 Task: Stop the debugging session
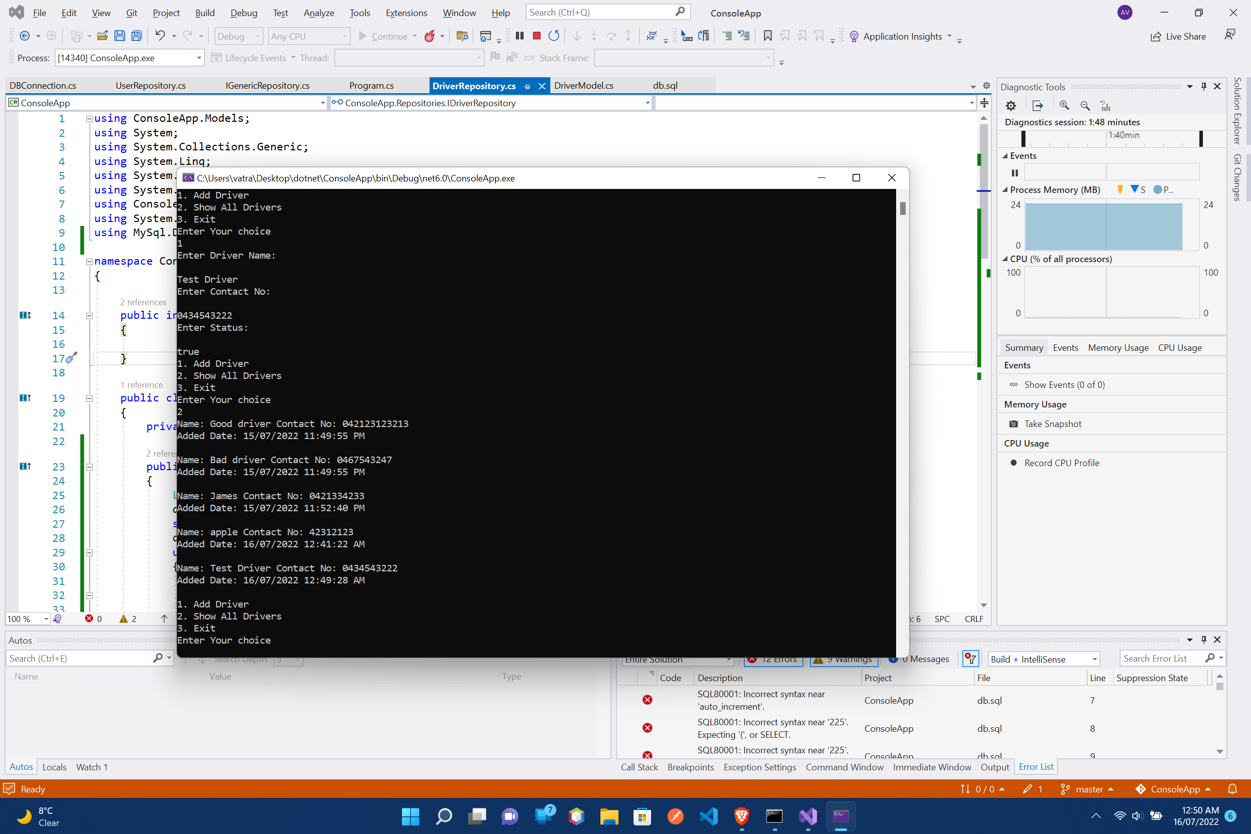pos(536,36)
